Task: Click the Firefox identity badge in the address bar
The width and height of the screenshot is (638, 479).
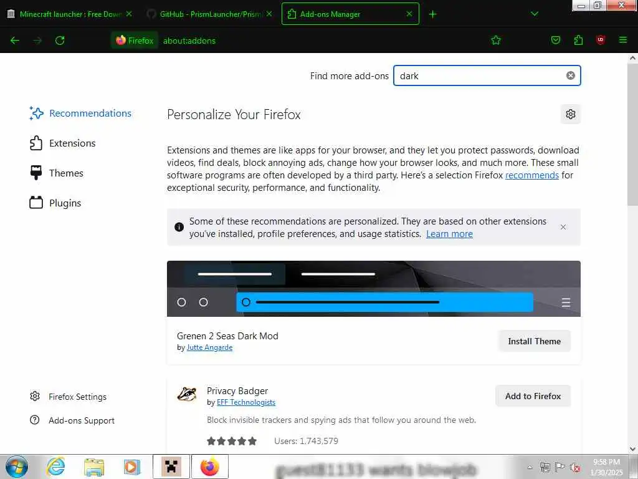Action: coord(135,41)
